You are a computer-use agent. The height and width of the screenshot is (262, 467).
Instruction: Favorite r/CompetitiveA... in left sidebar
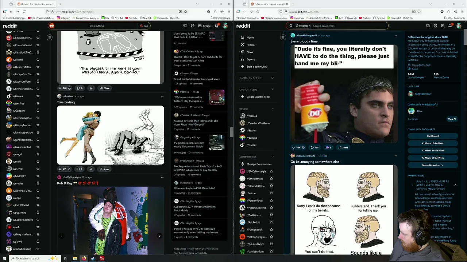point(38,38)
